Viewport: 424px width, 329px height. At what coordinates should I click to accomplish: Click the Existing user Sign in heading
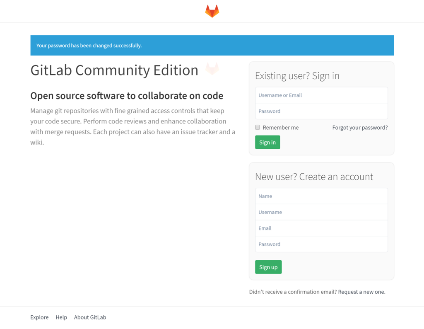(297, 76)
